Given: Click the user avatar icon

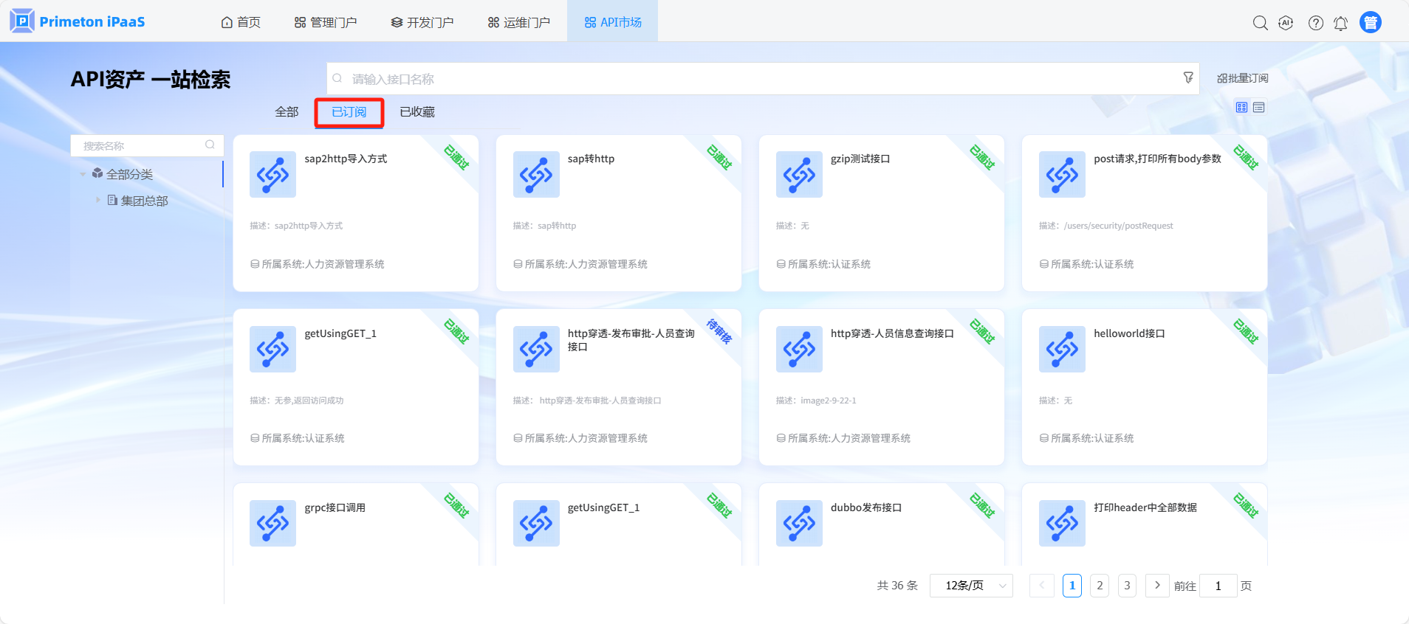Looking at the screenshot, I should pos(1371,23).
